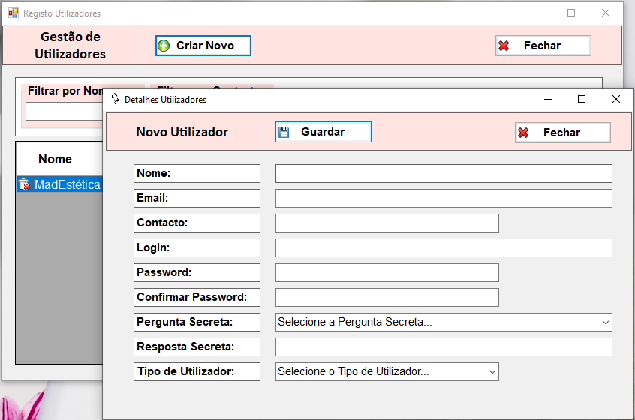Focus the Nome text field
The height and width of the screenshot is (420, 635).
tap(444, 173)
